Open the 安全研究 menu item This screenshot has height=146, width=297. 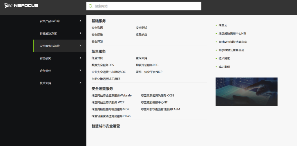[45, 58]
